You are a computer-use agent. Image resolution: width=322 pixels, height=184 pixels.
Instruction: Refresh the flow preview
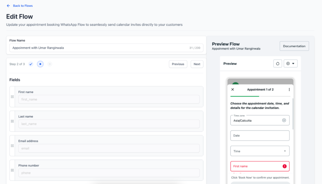(277, 64)
